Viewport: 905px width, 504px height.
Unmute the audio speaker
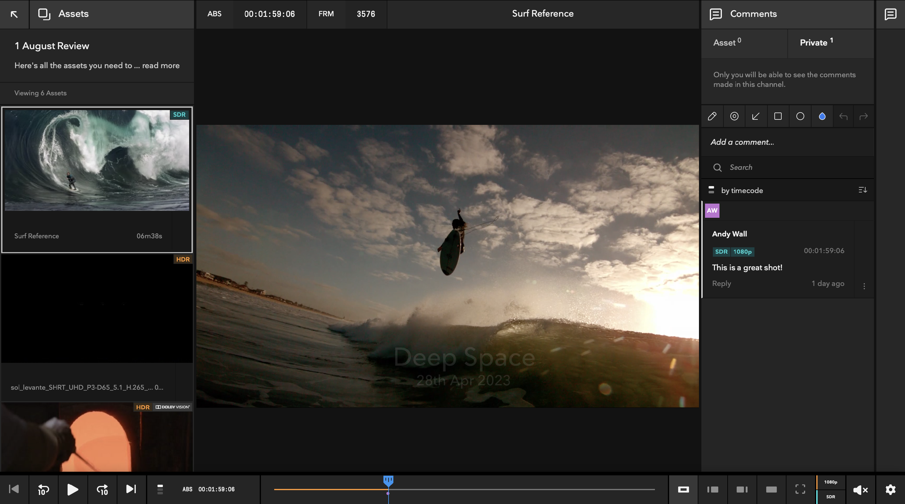[860, 489]
